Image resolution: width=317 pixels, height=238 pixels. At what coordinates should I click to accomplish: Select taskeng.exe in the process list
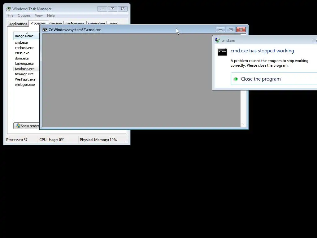(24, 64)
